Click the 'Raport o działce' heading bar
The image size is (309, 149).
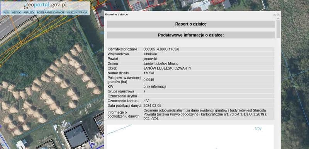tap(191, 24)
